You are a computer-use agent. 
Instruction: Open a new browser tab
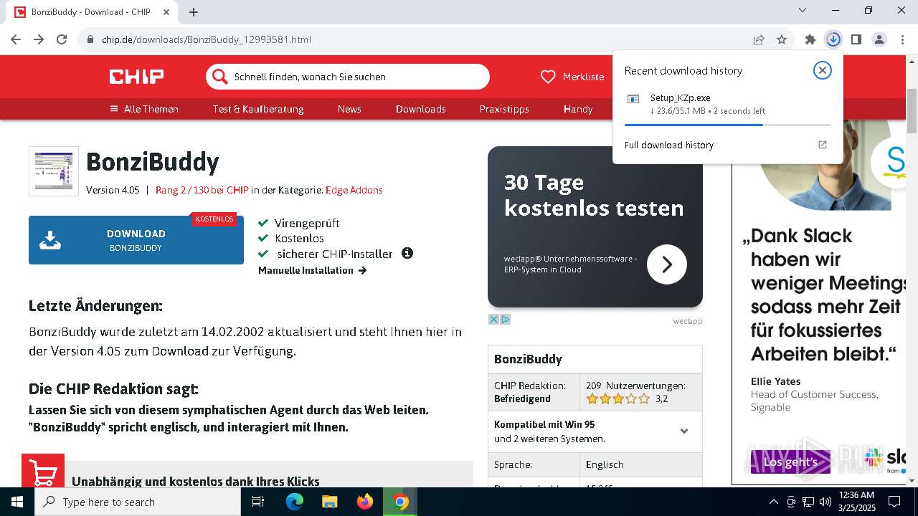pos(194,11)
